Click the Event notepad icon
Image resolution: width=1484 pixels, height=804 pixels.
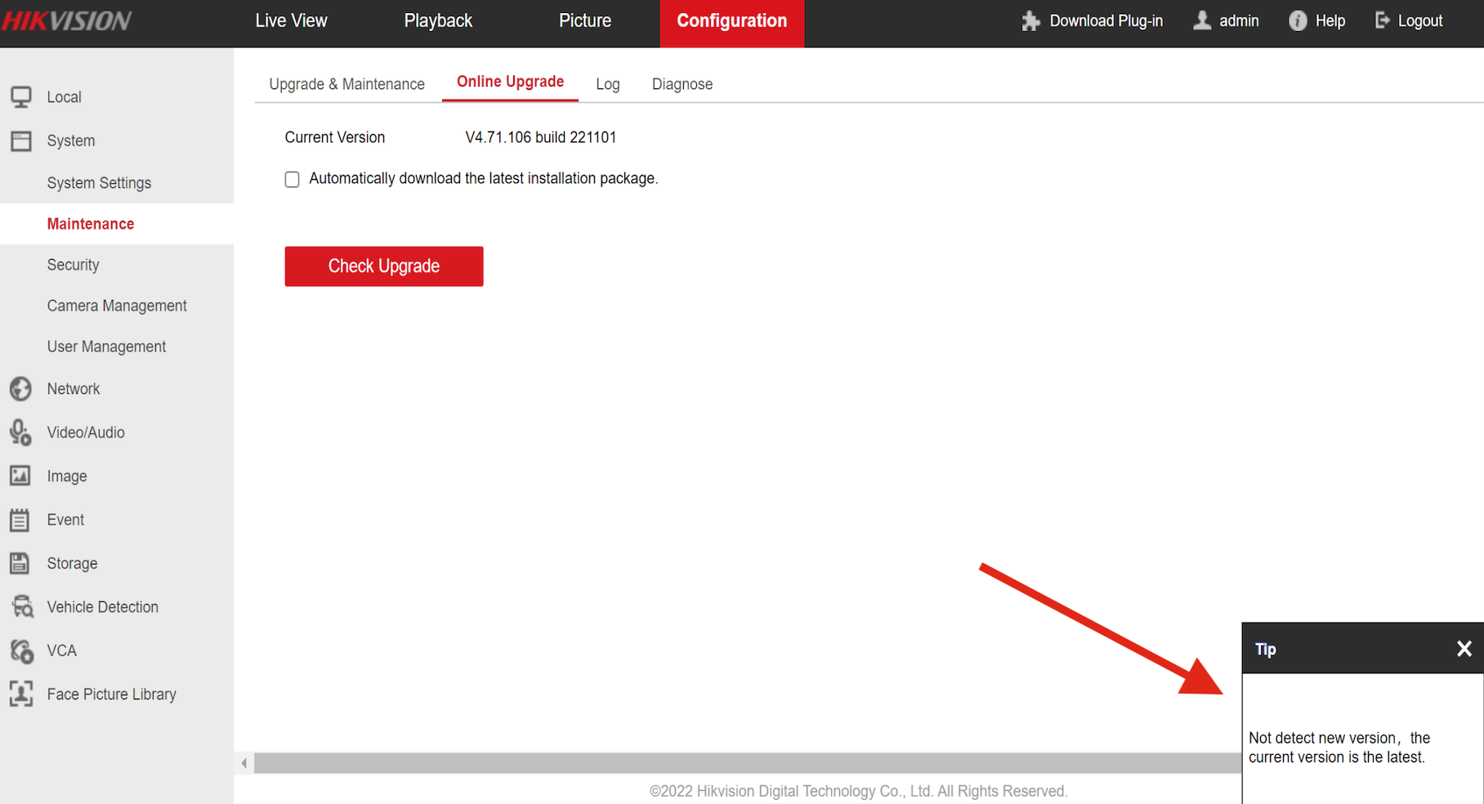pyautogui.click(x=21, y=520)
